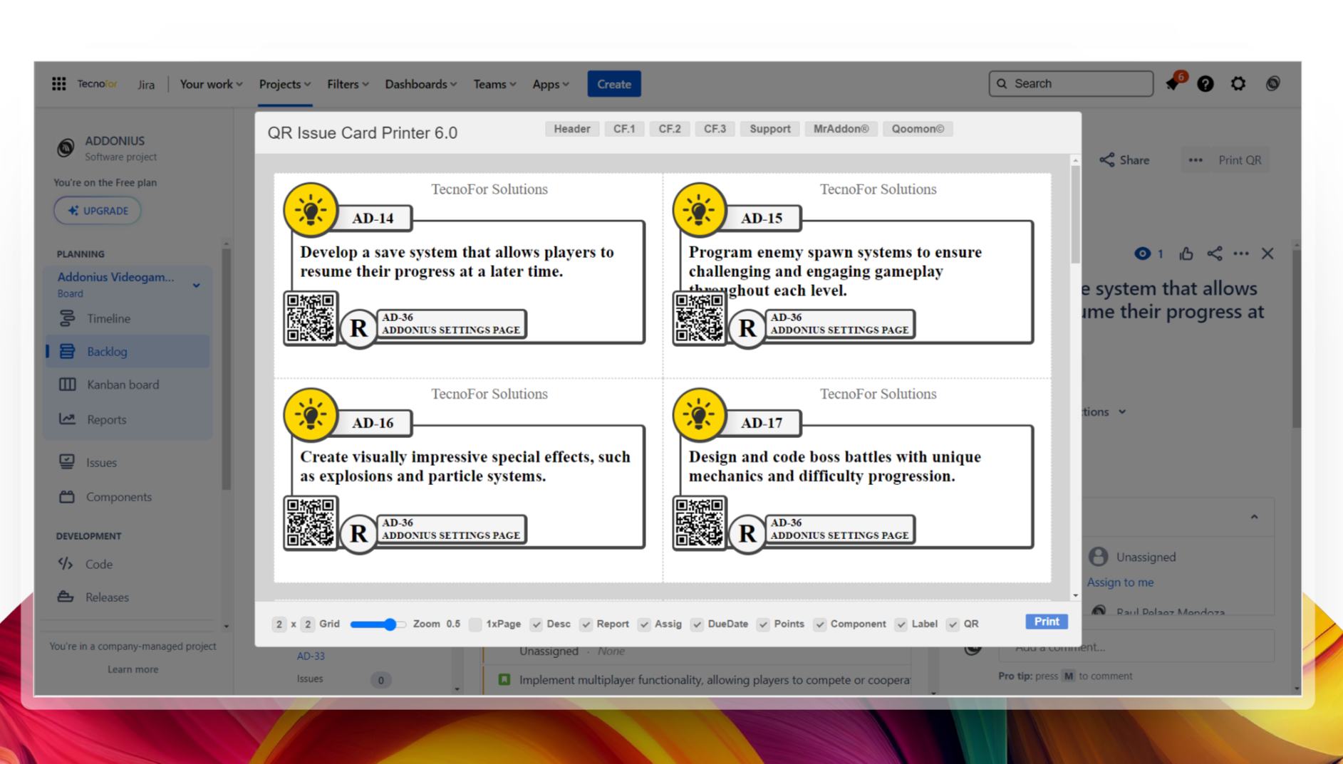Collapse the Addonius Videogame board chevron
Screen dimensions: 1343x764
click(197, 286)
